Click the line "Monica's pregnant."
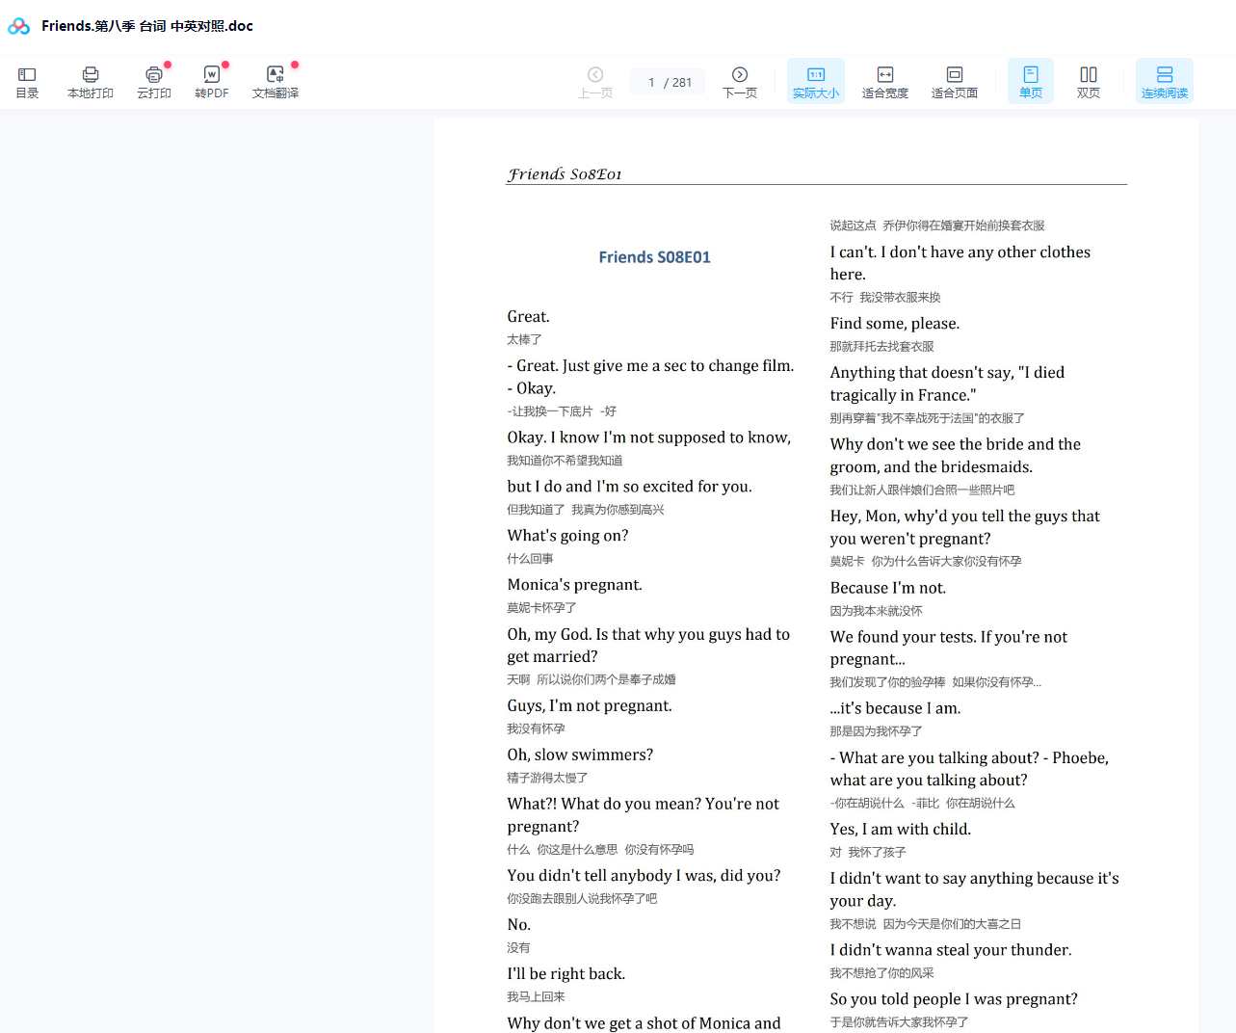The width and height of the screenshot is (1236, 1033). click(x=574, y=585)
